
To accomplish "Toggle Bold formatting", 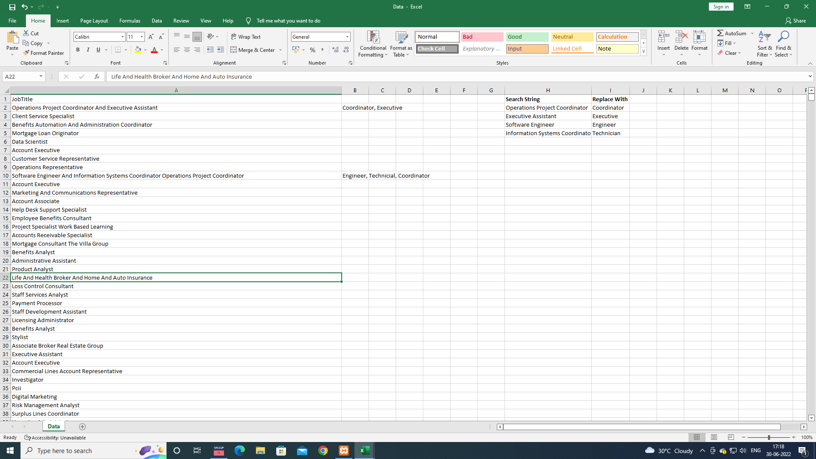I will point(78,50).
